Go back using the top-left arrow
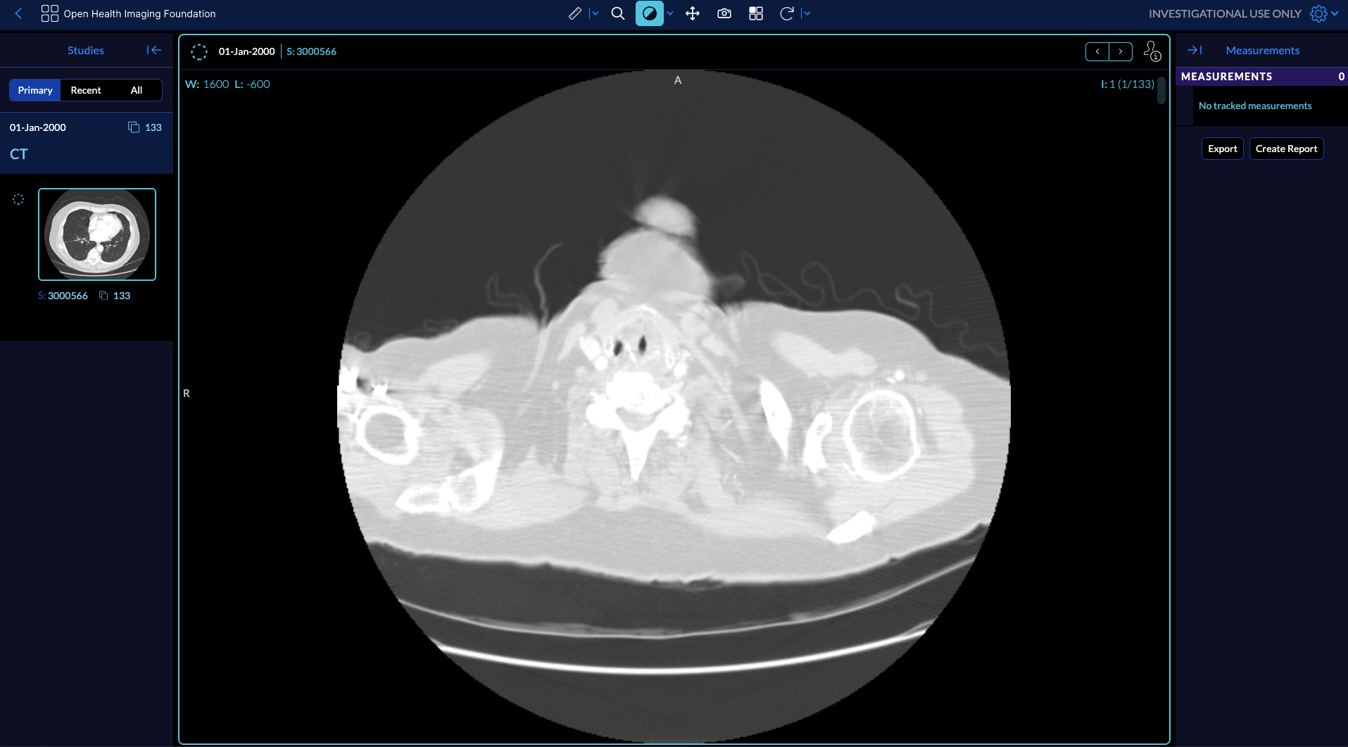This screenshot has width=1348, height=747. click(x=19, y=13)
